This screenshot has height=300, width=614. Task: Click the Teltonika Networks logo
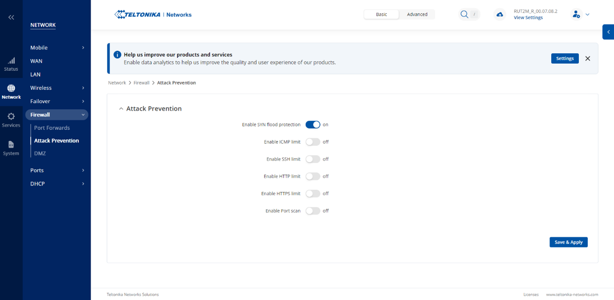pos(153,15)
